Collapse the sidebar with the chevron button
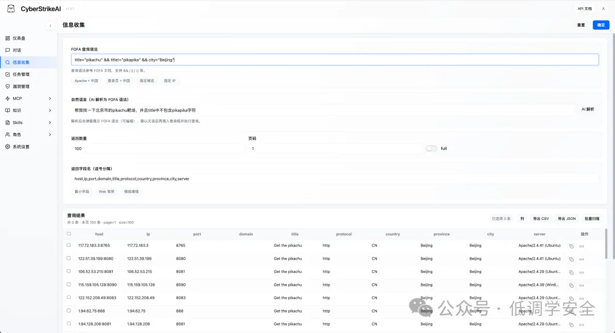 pyautogui.click(x=50, y=26)
